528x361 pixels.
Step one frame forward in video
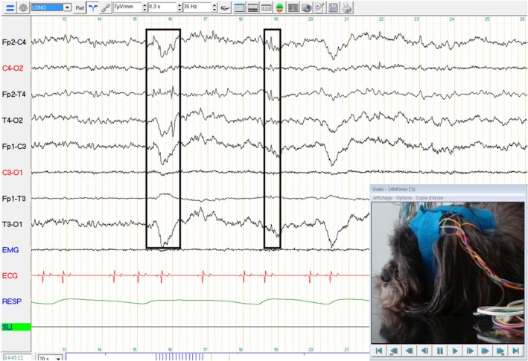tap(470, 351)
